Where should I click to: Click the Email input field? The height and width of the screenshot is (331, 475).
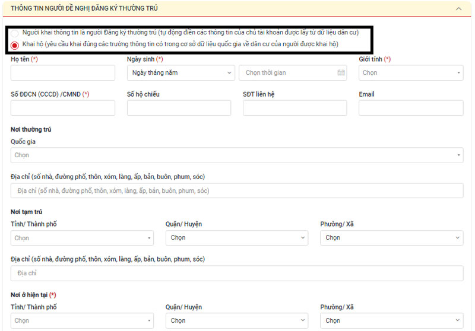(x=411, y=108)
